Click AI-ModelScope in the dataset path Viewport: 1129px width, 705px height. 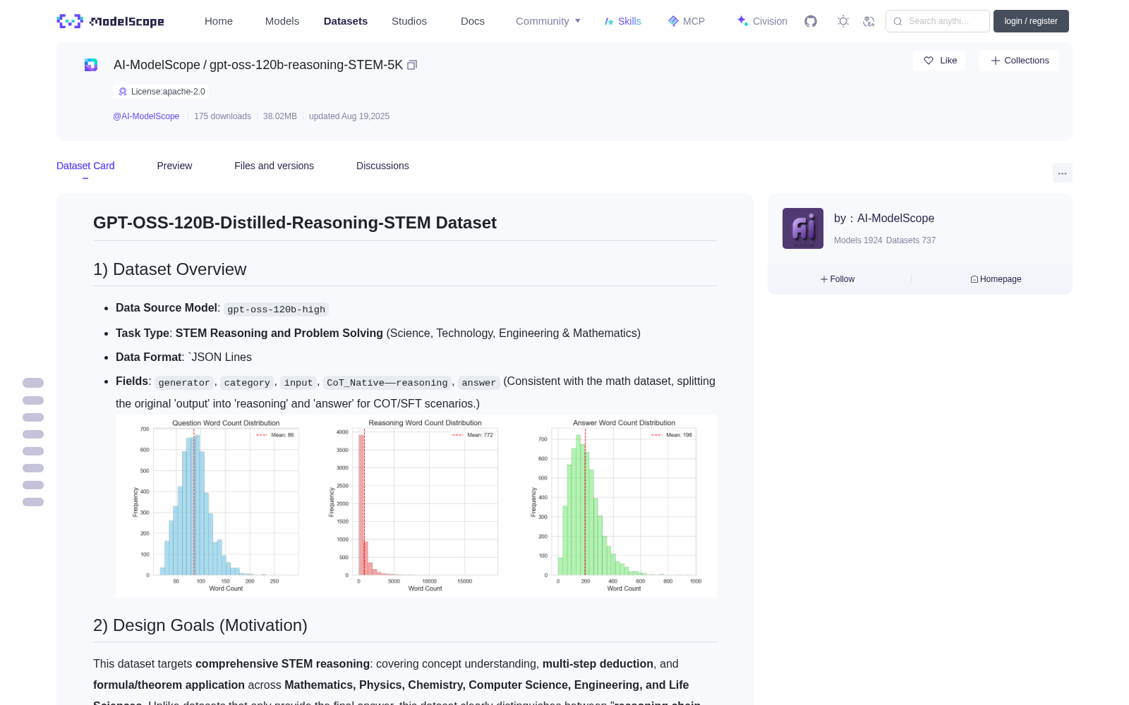[157, 65]
